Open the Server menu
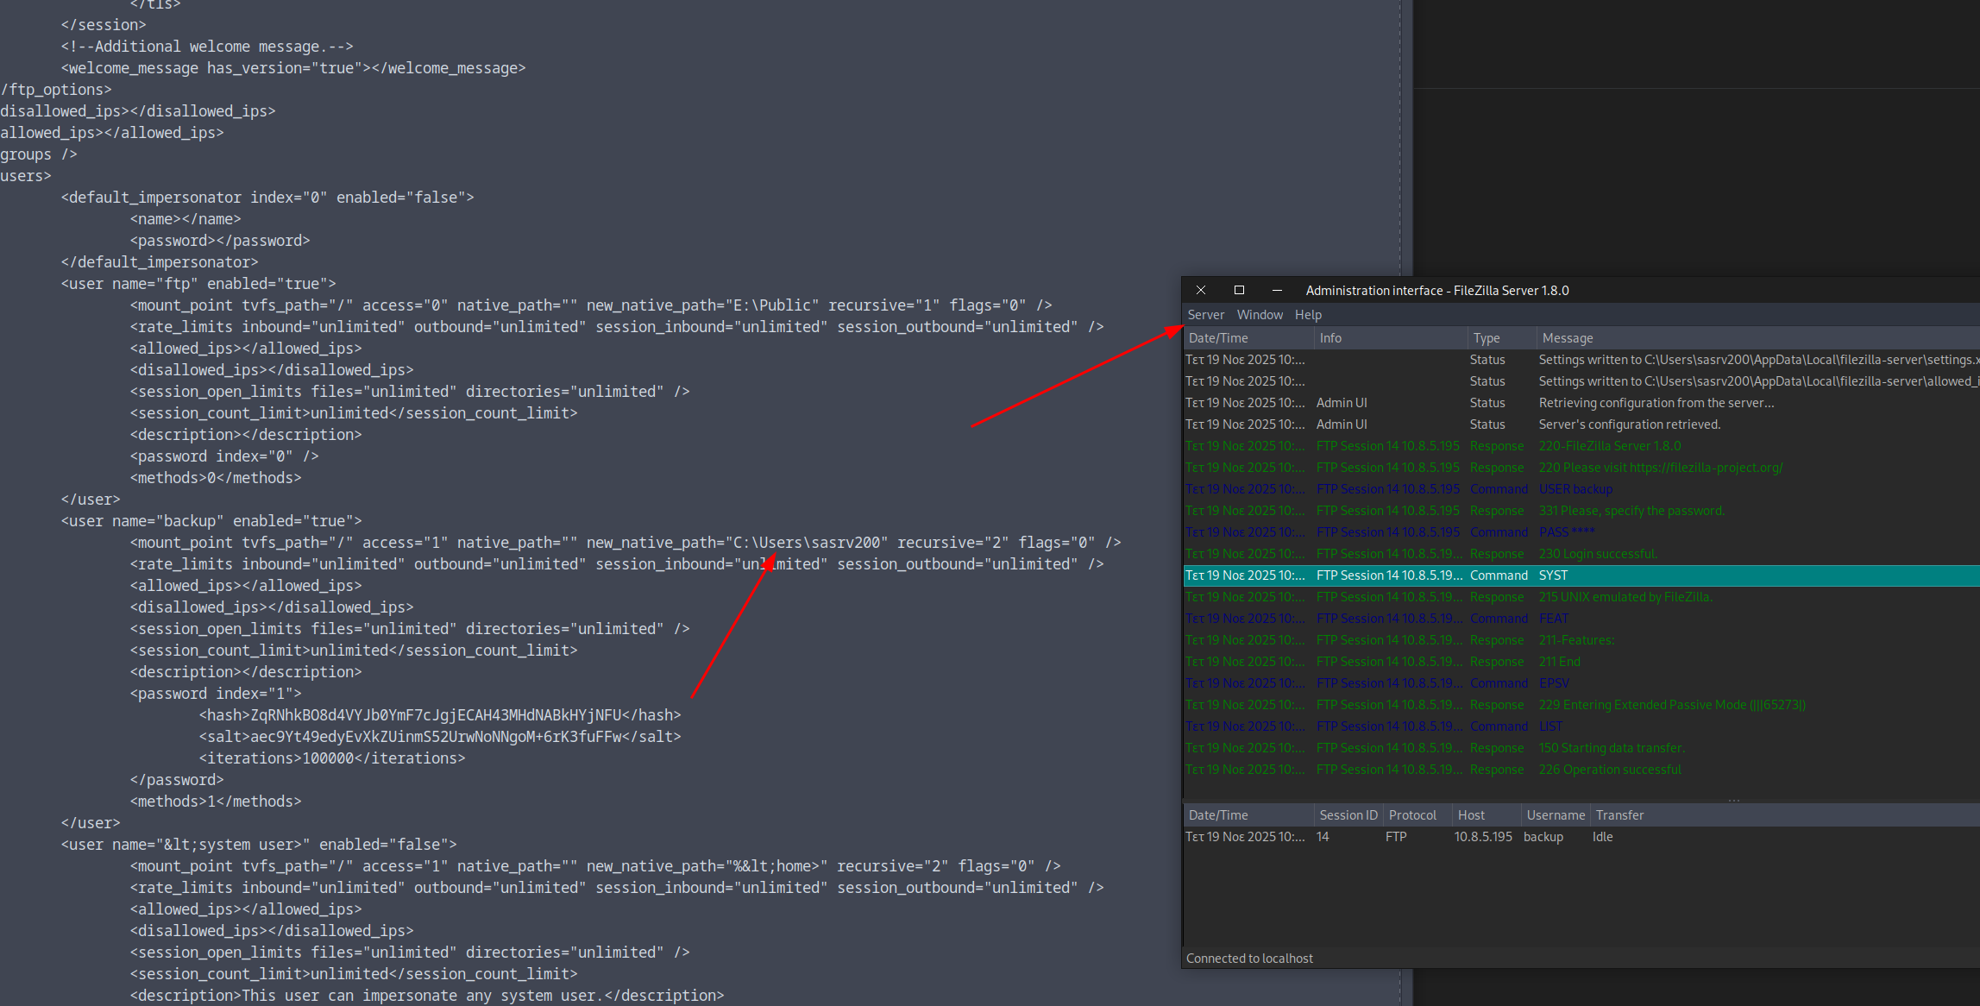This screenshot has width=1980, height=1006. tap(1205, 314)
